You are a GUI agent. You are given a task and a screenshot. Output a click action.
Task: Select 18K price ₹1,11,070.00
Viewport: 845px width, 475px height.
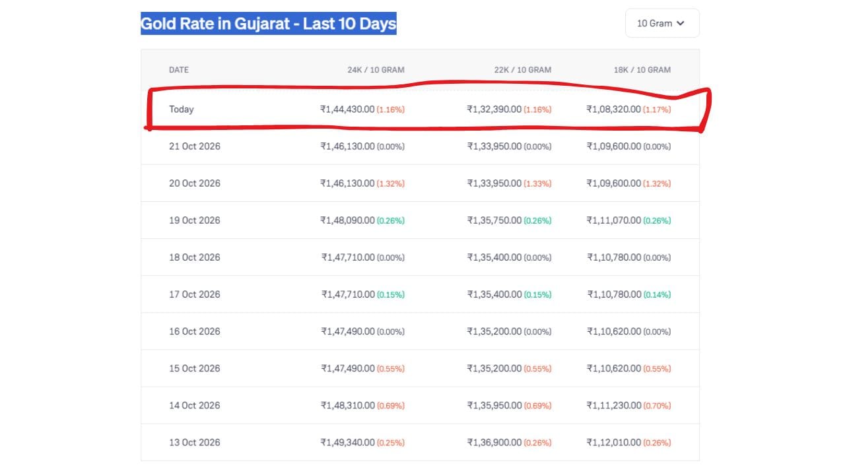614,220
